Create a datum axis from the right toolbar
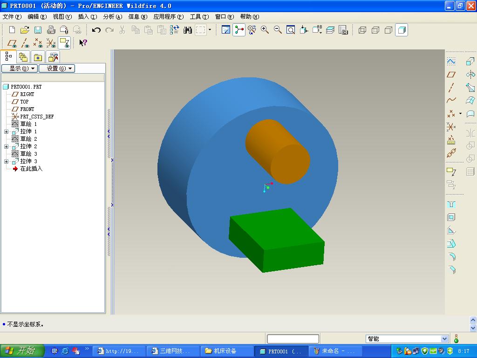This screenshot has width=477, height=358. pyautogui.click(x=451, y=88)
